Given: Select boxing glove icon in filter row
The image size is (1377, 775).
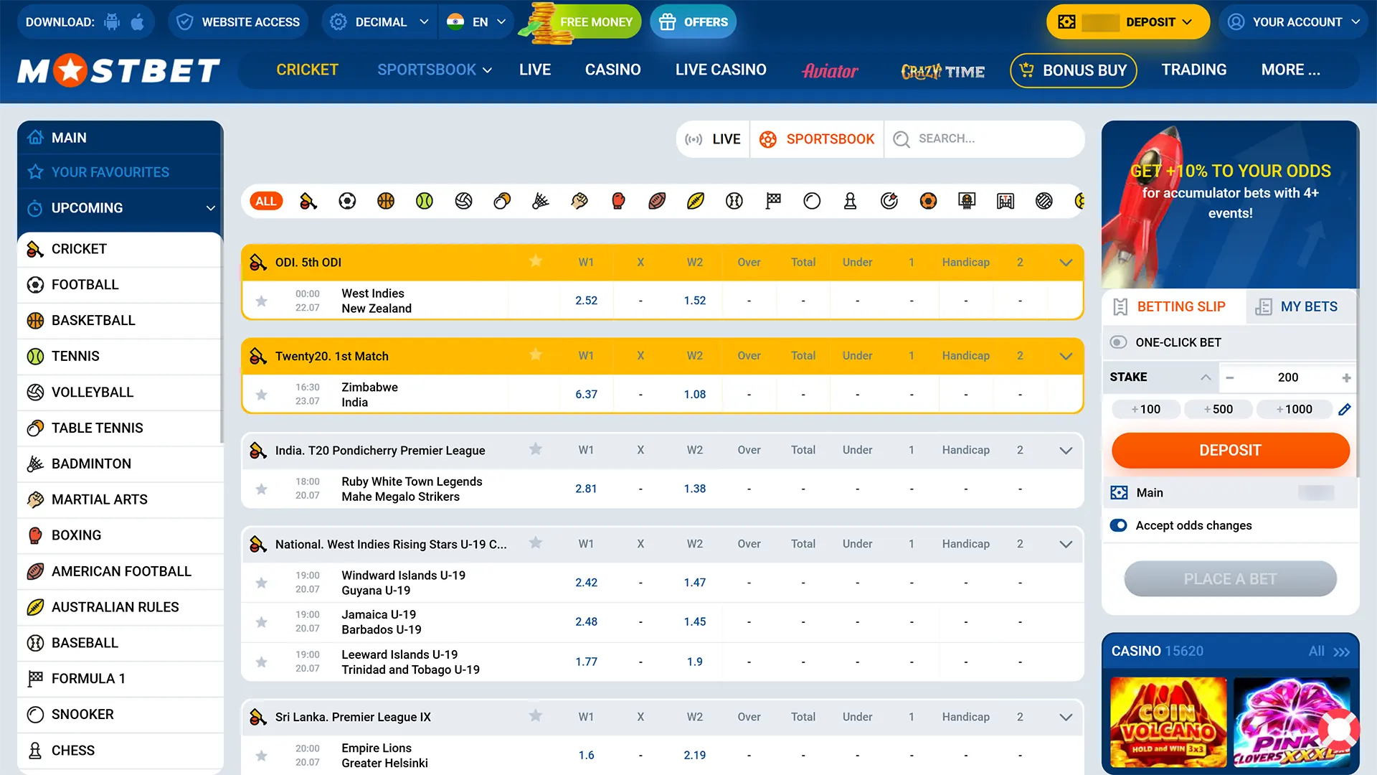Looking at the screenshot, I should [x=618, y=201].
